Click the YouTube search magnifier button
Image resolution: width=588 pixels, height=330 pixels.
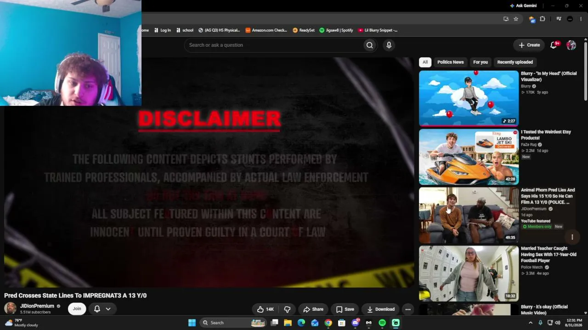point(369,45)
